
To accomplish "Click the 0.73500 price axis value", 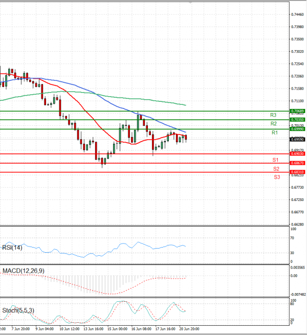I will [x=297, y=39].
